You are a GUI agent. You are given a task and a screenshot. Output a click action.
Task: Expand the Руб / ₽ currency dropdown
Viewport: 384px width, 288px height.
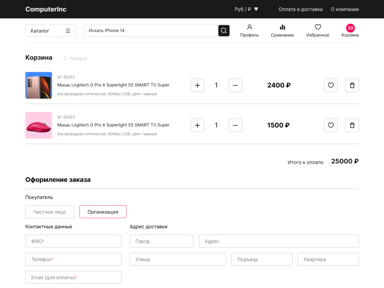point(247,9)
